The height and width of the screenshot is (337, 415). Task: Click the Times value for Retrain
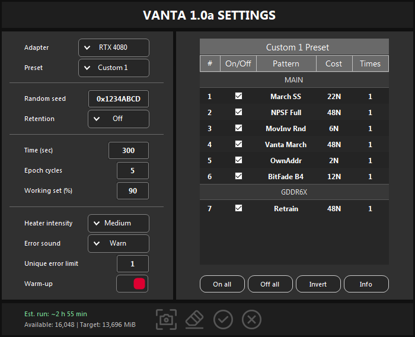(x=371, y=209)
